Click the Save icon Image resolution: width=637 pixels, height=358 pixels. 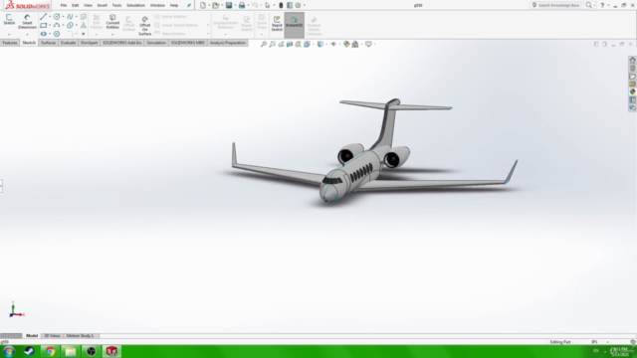pyautogui.click(x=229, y=5)
